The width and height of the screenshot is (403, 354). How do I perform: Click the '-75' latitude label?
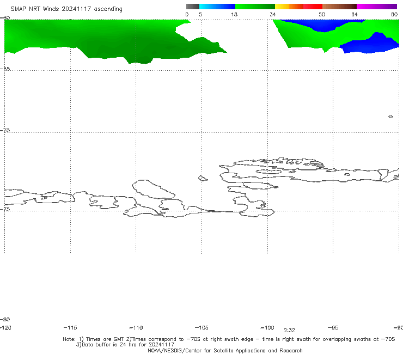pyautogui.click(x=5, y=209)
